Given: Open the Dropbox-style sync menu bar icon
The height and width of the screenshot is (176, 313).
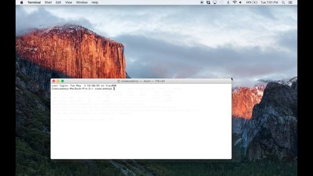Looking at the screenshot, I should tap(208, 2).
